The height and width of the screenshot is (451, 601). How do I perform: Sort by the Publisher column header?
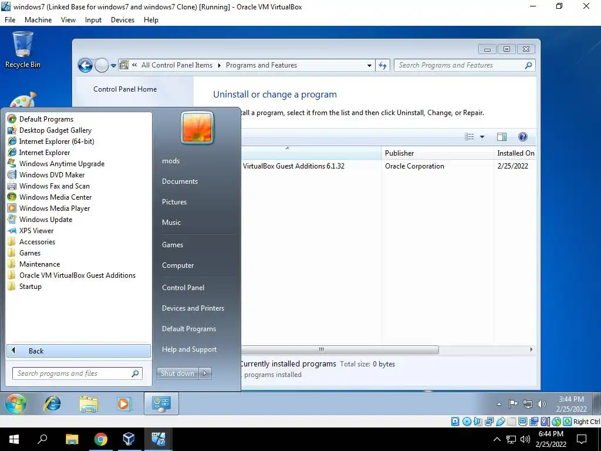pyautogui.click(x=438, y=153)
